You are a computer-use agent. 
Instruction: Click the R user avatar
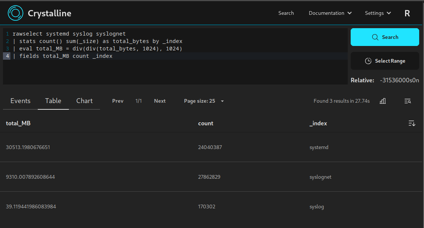pyautogui.click(x=407, y=13)
